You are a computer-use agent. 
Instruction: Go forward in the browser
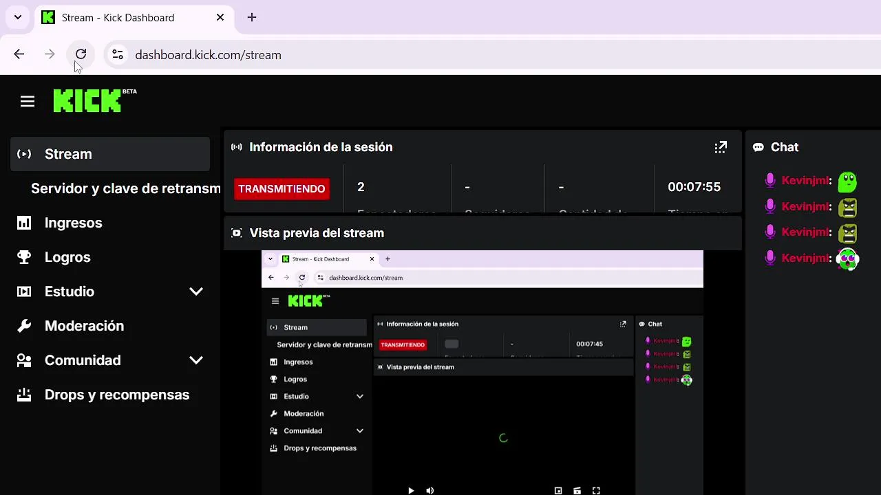[50, 54]
